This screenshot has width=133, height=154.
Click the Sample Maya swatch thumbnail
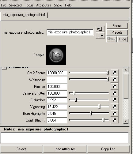56,55
